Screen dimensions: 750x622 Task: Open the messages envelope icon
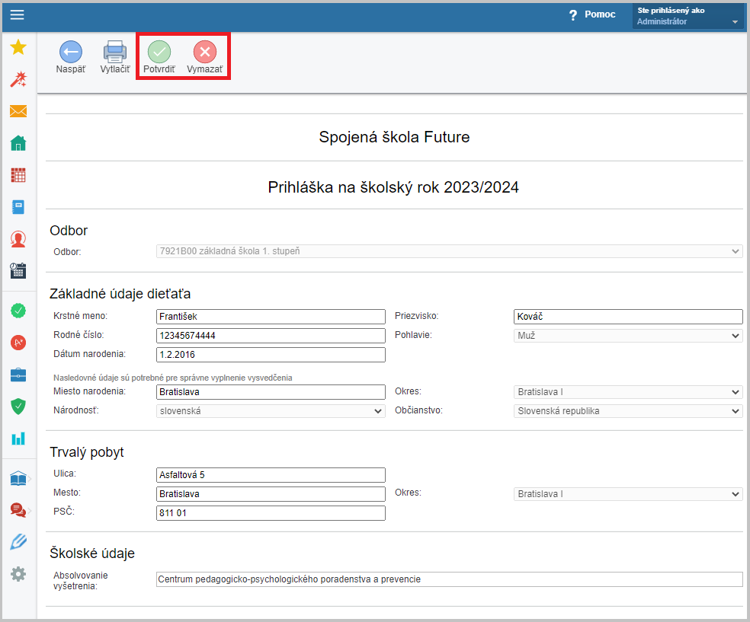point(18,111)
